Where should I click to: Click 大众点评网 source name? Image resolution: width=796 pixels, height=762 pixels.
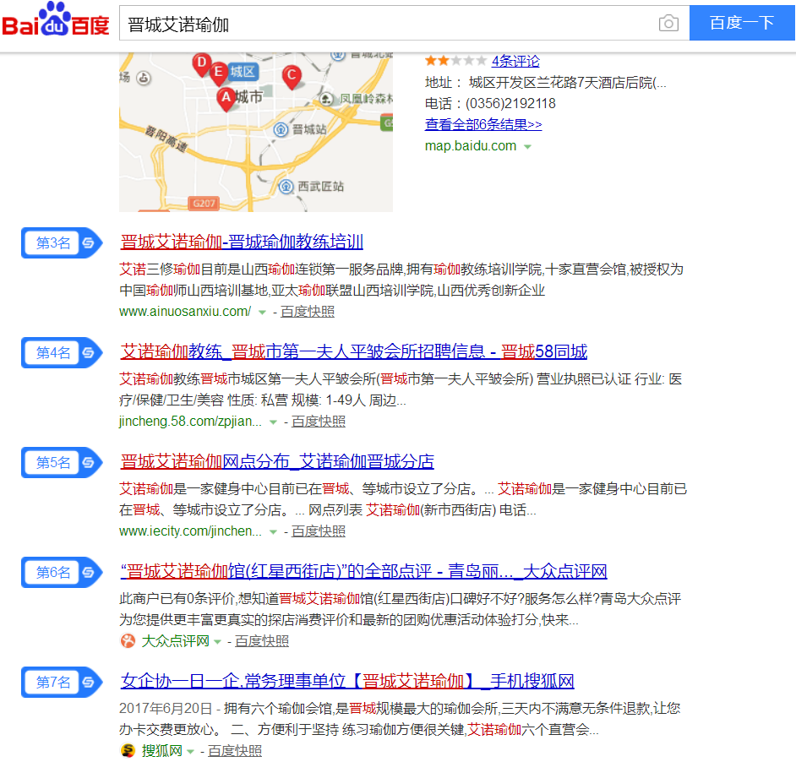pos(175,641)
